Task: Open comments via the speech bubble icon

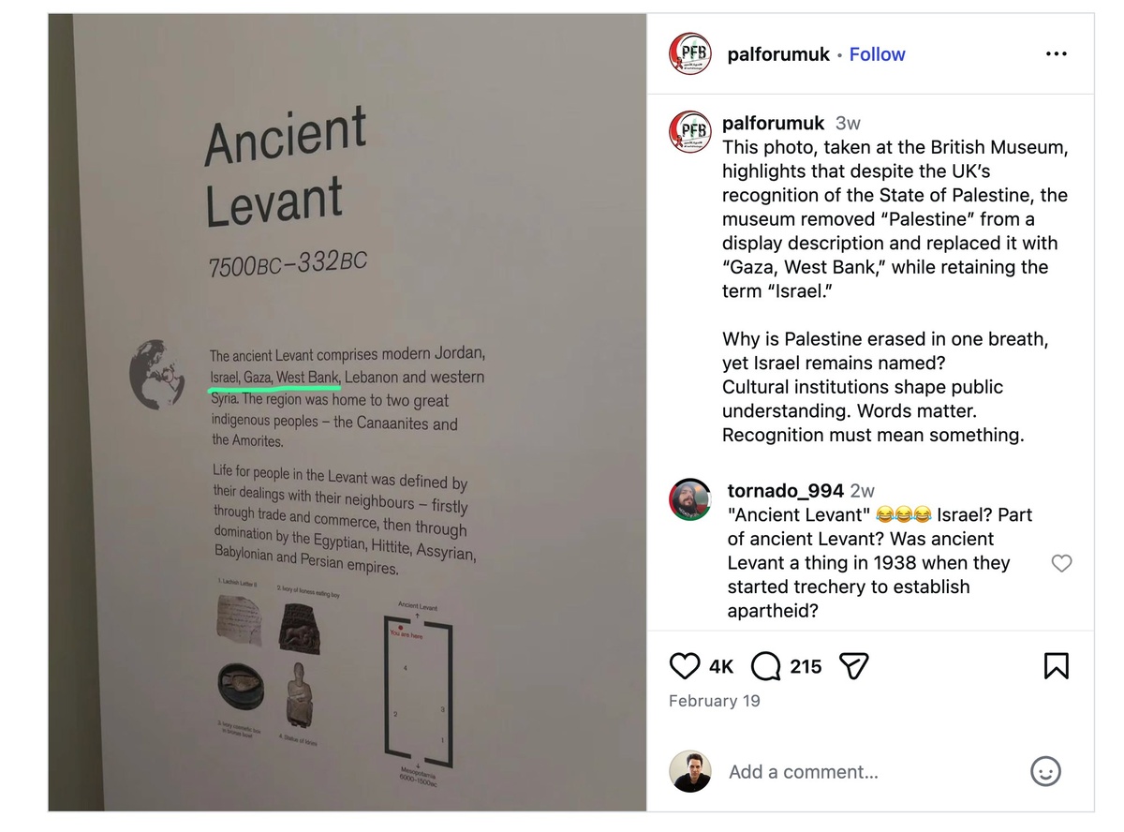Action: (766, 666)
